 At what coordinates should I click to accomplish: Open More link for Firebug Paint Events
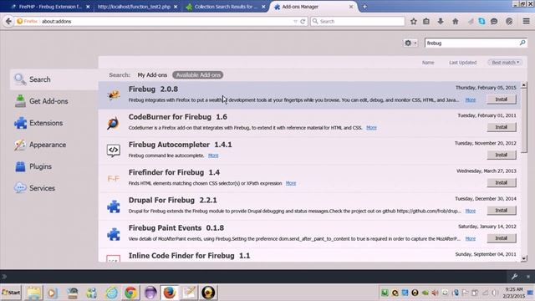(470, 239)
